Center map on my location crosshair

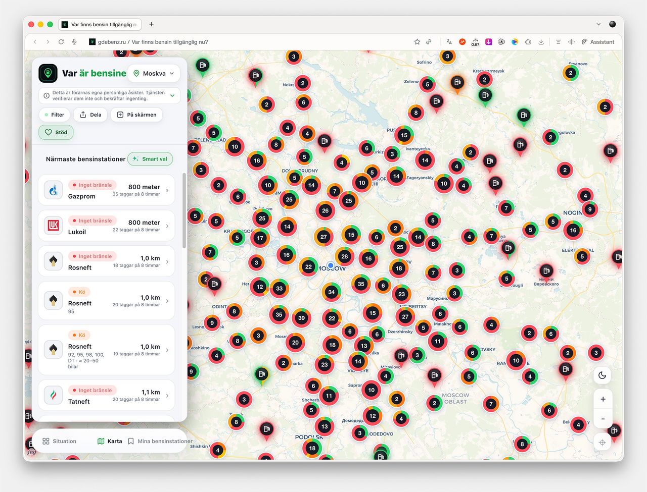[602, 443]
